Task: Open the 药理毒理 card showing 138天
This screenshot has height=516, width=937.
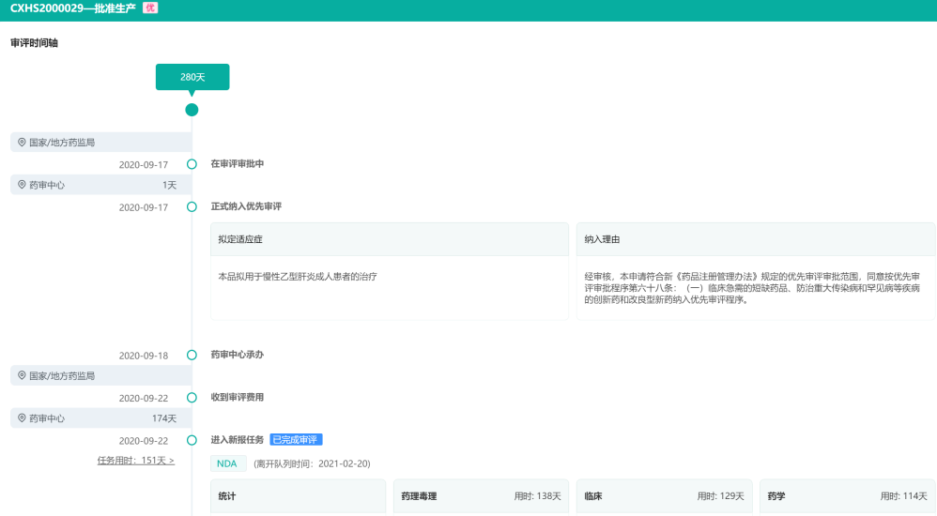Action: (481, 496)
